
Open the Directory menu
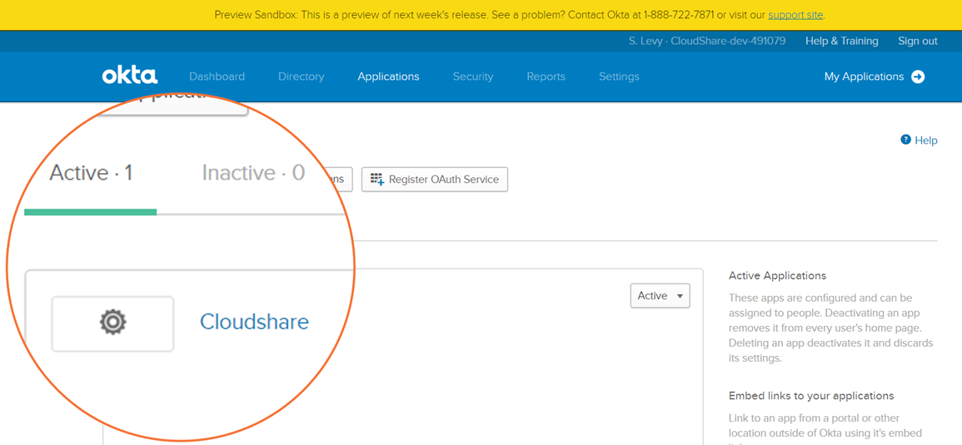301,77
